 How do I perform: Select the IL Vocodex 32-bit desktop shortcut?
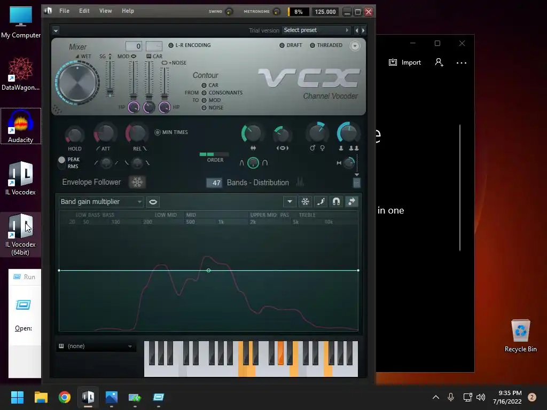(x=21, y=178)
